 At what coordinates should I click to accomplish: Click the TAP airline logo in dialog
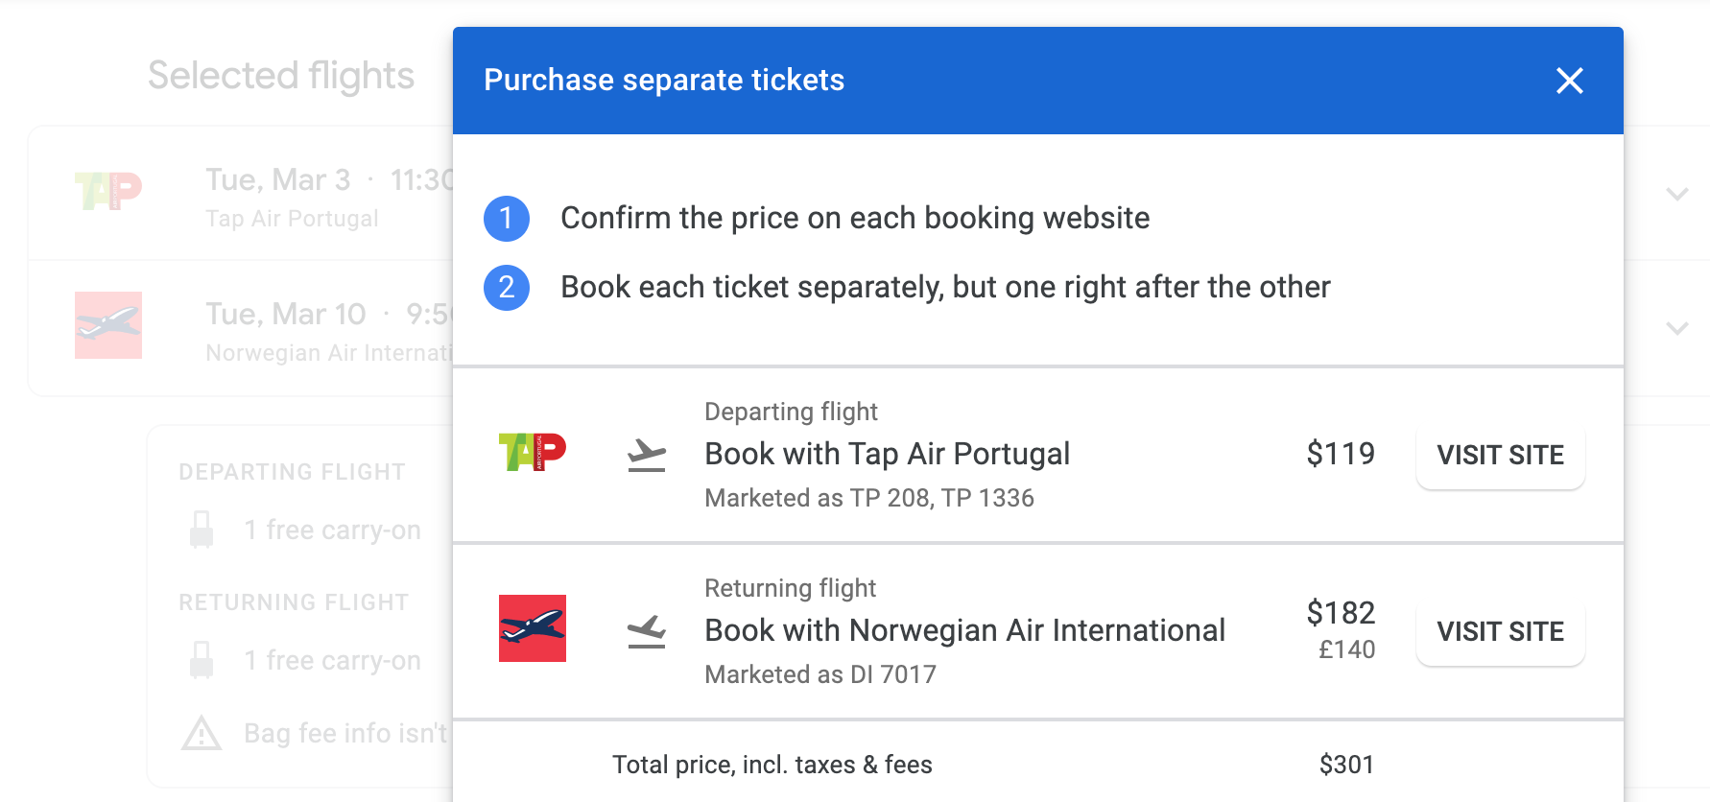[533, 453]
